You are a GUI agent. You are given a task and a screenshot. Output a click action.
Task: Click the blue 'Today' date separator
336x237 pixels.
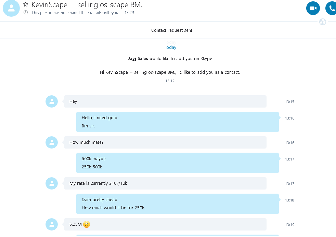click(x=170, y=47)
